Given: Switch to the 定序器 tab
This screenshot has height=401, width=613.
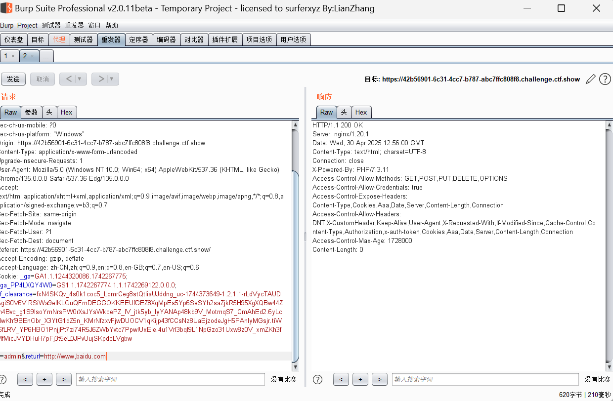Looking at the screenshot, I should tap(139, 40).
